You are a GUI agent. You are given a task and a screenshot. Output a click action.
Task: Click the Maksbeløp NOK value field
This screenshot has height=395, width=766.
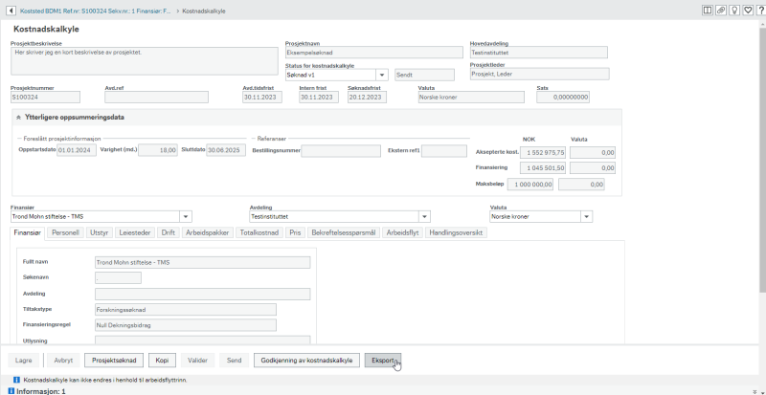[x=530, y=185]
